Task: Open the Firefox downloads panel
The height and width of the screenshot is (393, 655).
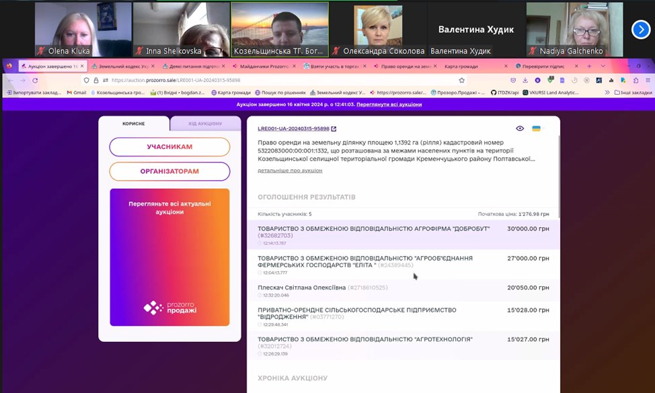Action: [525, 81]
